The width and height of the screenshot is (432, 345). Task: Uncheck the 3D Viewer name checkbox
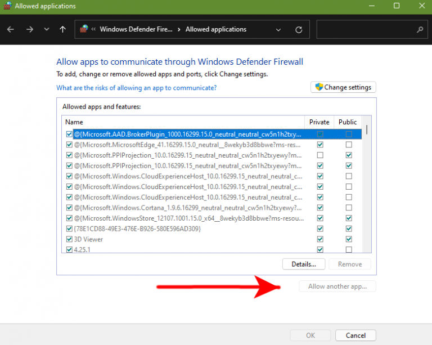(x=69, y=239)
